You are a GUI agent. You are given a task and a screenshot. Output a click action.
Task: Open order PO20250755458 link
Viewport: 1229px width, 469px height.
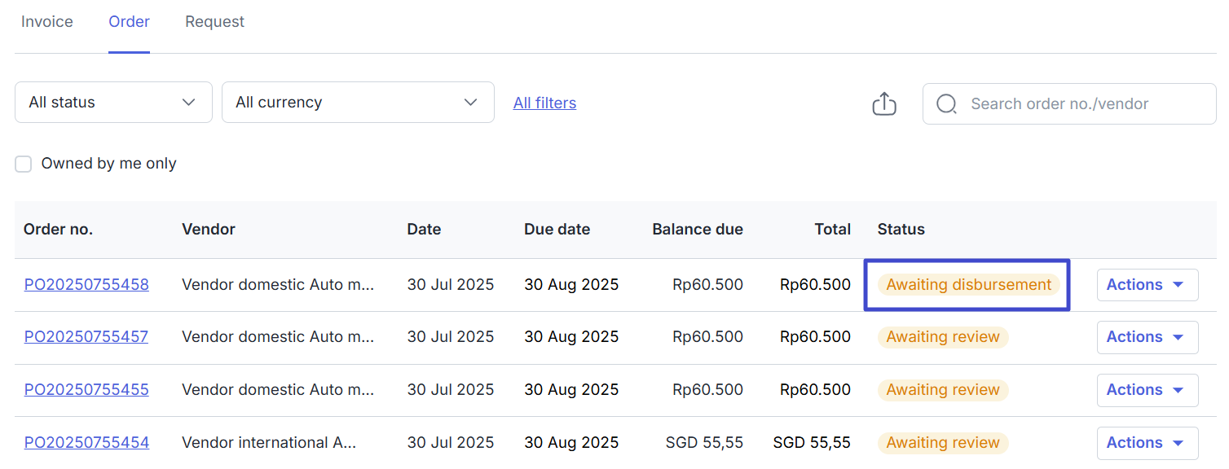pyautogui.click(x=86, y=285)
